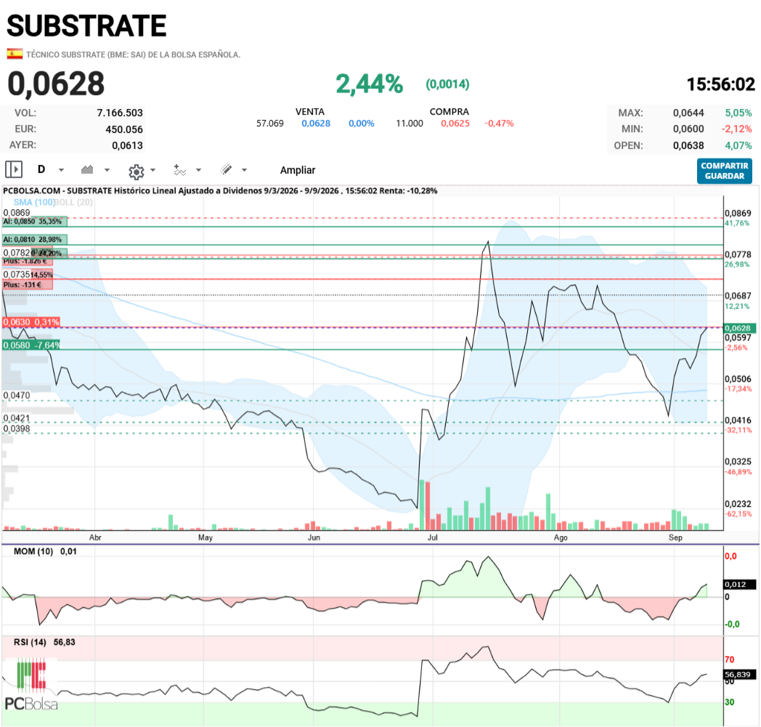
Task: Click the MOM value tag 0,012
Action: click(x=739, y=585)
